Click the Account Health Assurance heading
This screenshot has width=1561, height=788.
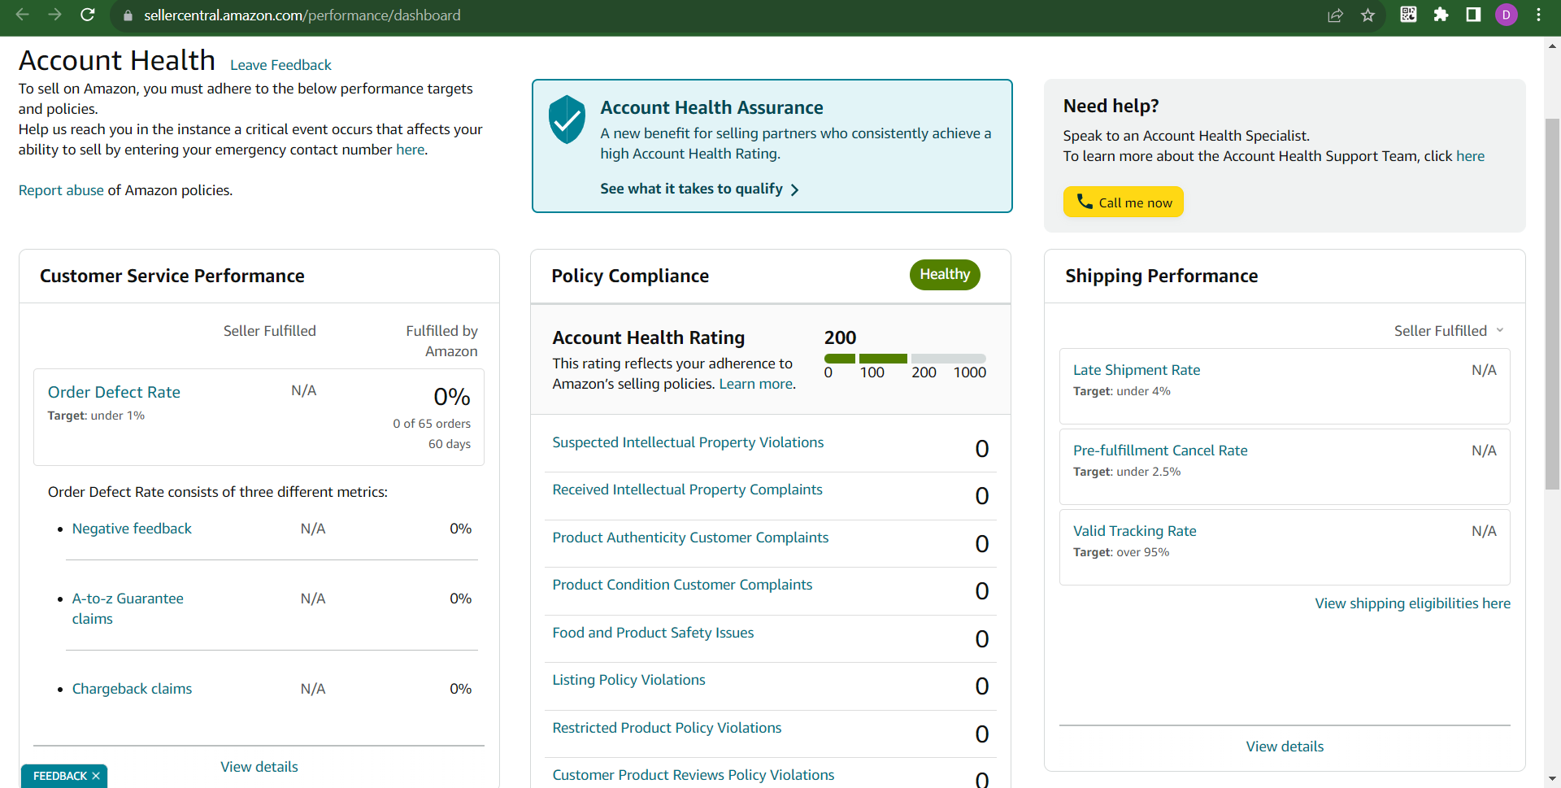[711, 107]
